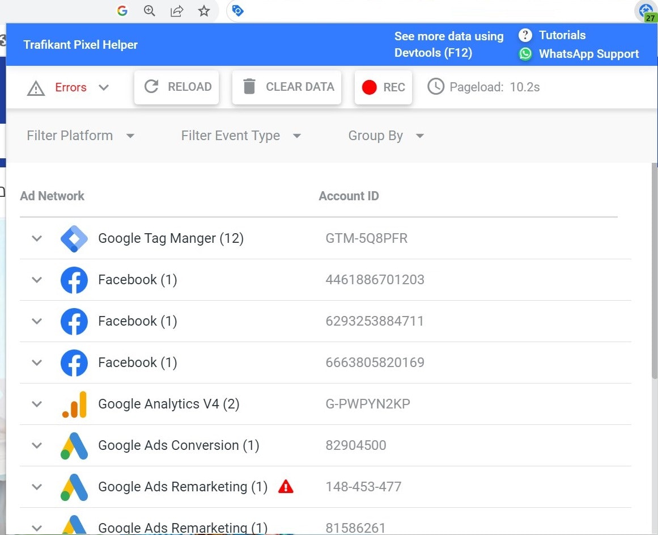Expand the Google Tag Manger row chevron
Viewport: 658px width, 535px height.
(x=37, y=238)
